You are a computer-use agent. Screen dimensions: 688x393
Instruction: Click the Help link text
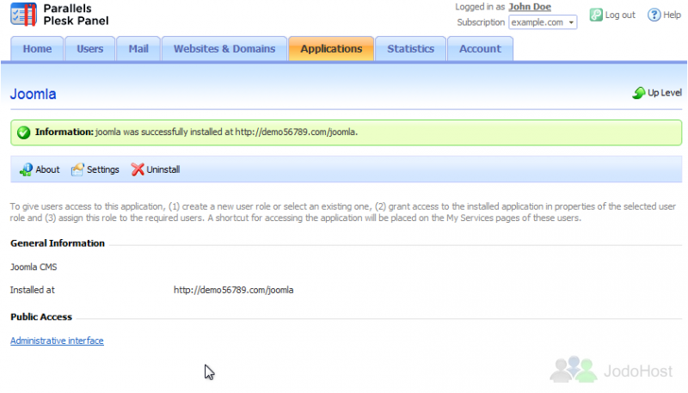coord(672,15)
